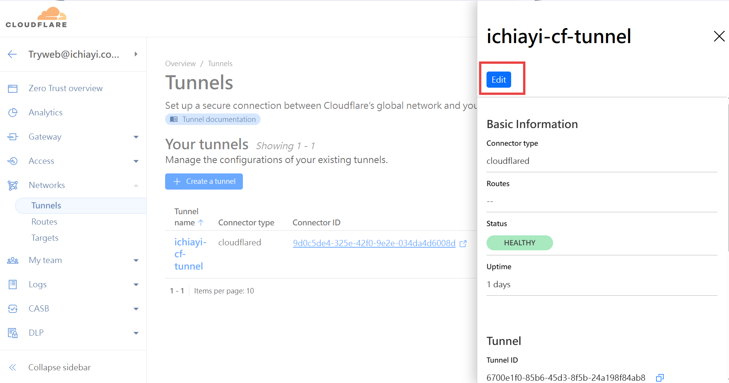Open the Tunnel documentation link

(213, 119)
